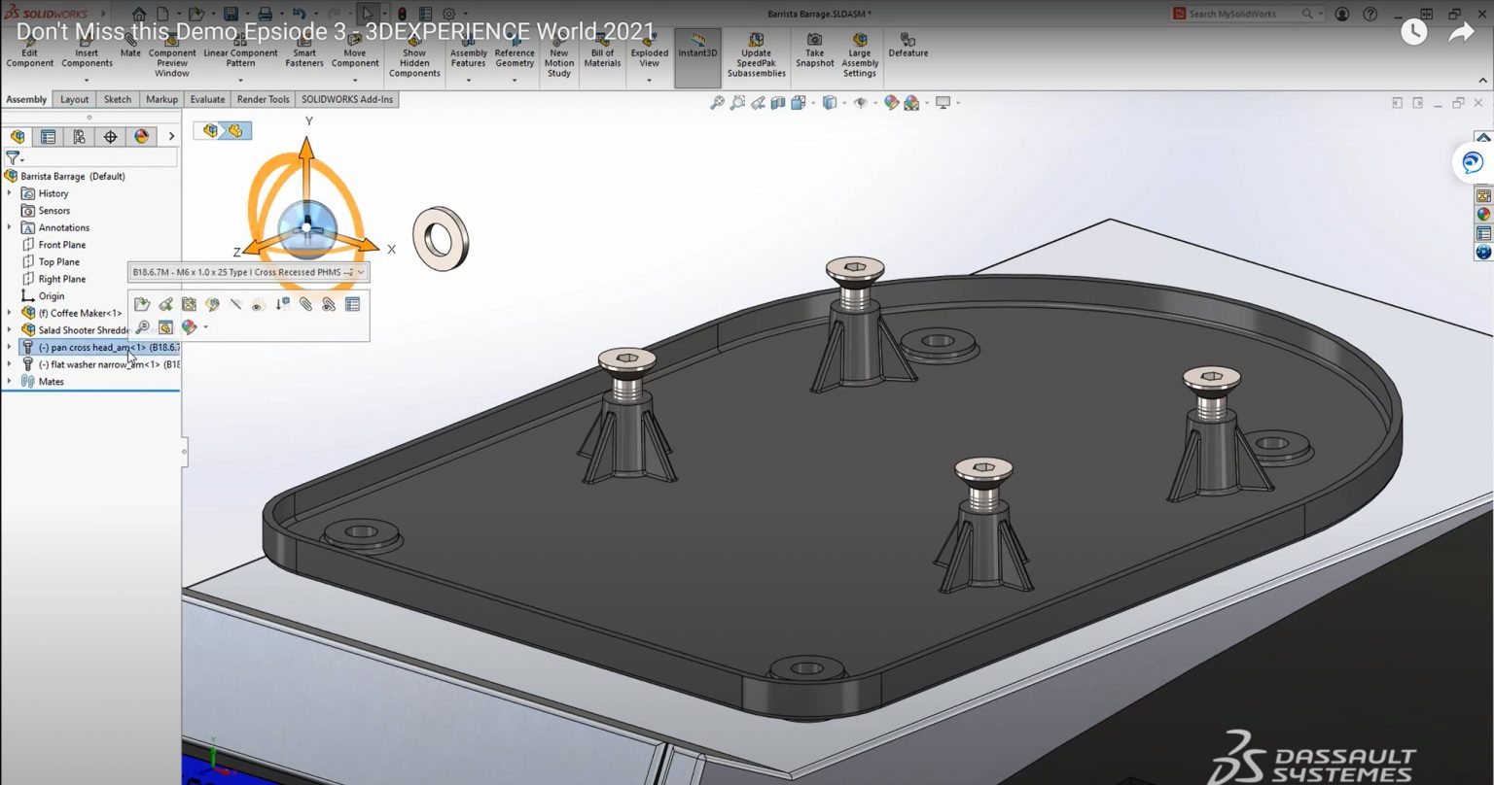1494x785 pixels.
Task: Open the Component Preview Window
Action: 172,56
